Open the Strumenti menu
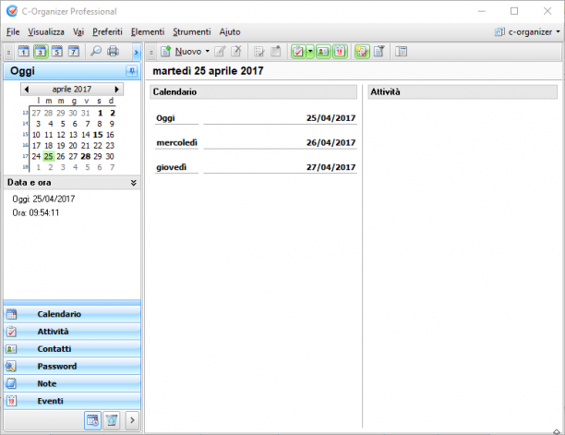Viewport: 565px width, 435px height. pyautogui.click(x=192, y=31)
